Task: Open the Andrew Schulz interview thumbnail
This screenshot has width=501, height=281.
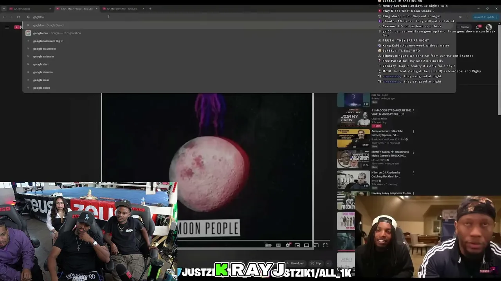Action: click(353, 139)
